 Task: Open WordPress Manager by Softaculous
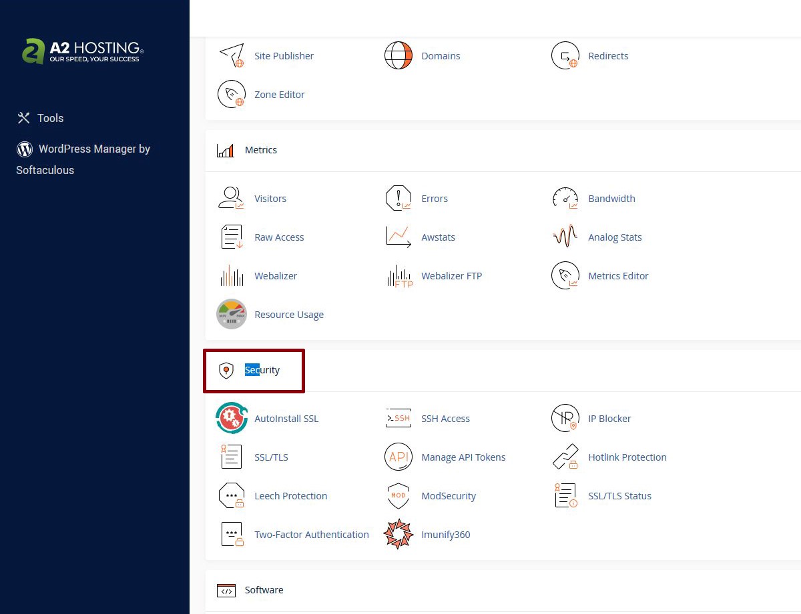pyautogui.click(x=83, y=159)
